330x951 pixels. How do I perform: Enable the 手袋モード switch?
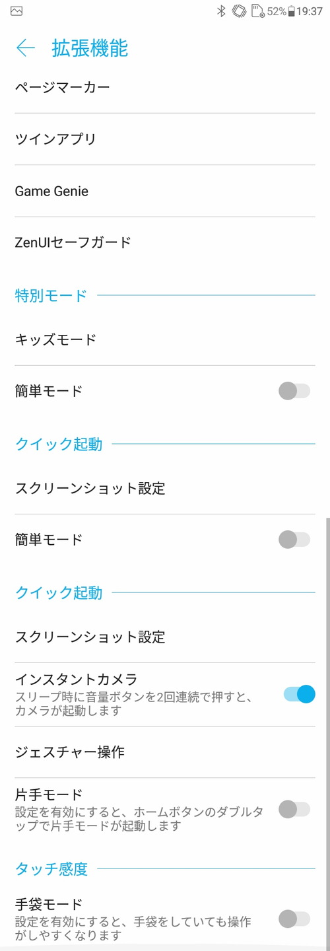[294, 919]
